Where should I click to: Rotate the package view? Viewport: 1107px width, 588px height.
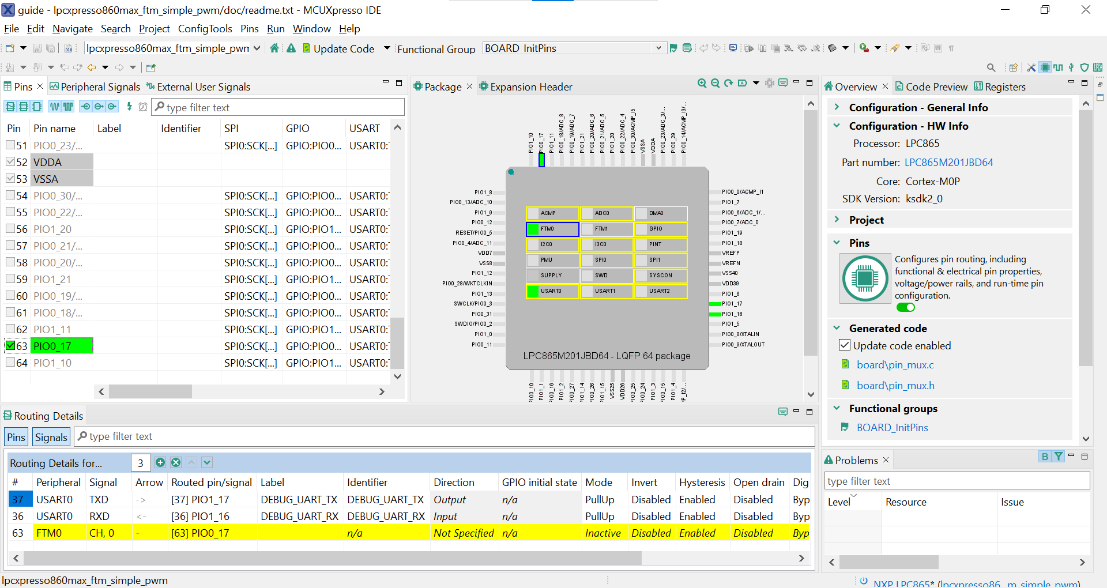[729, 83]
